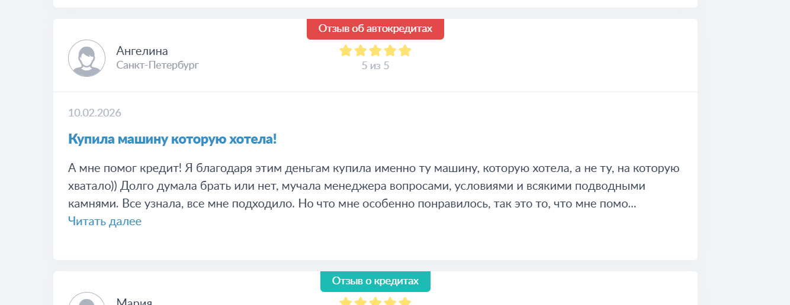Click the fourth star in Ангелина's rating
This screenshot has height=305, width=790.
coord(390,51)
